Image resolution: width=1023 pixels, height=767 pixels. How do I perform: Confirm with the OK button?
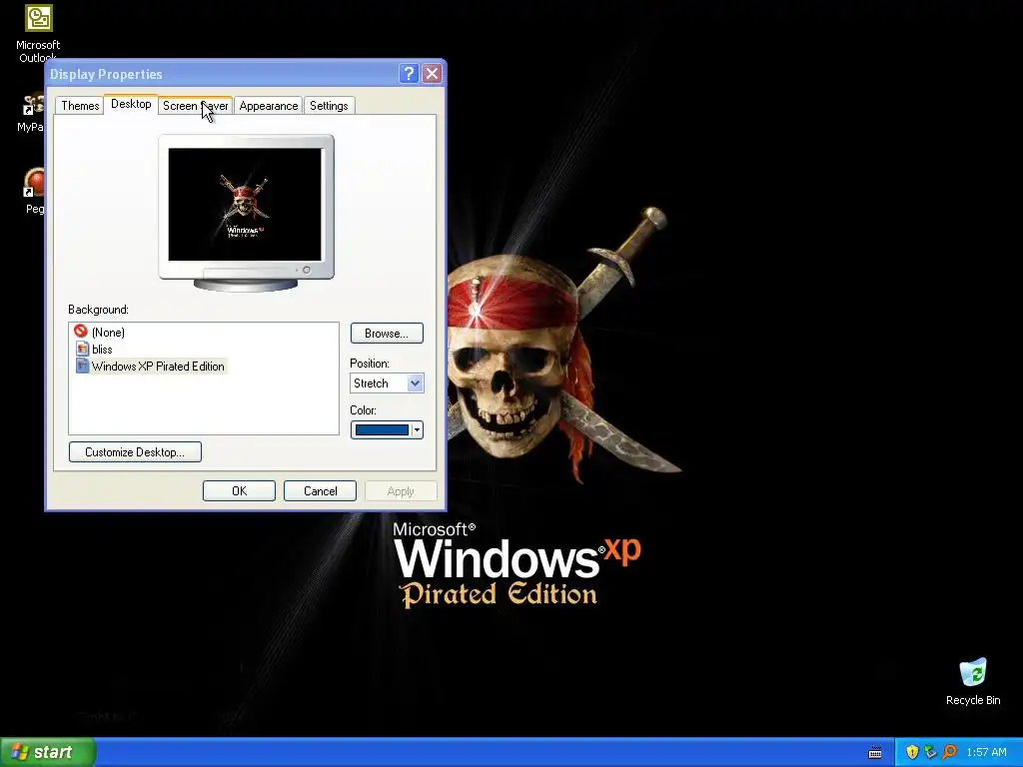(239, 491)
